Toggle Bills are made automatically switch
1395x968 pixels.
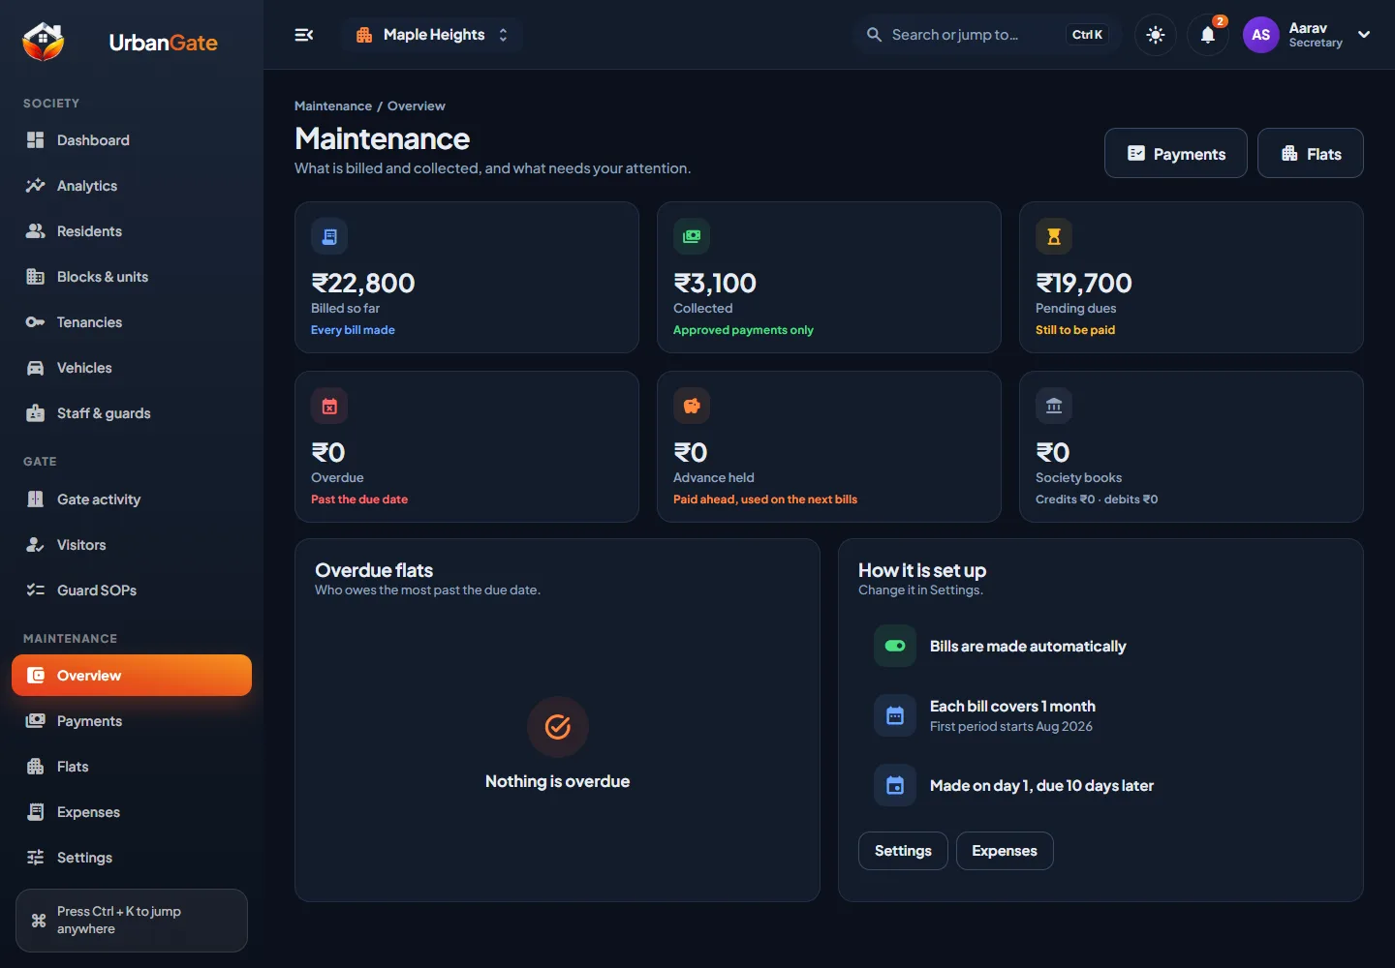(895, 646)
